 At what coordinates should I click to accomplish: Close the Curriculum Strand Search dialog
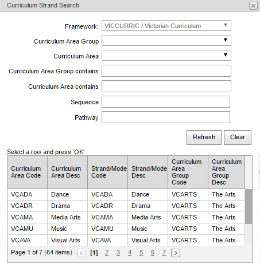coord(253,6)
